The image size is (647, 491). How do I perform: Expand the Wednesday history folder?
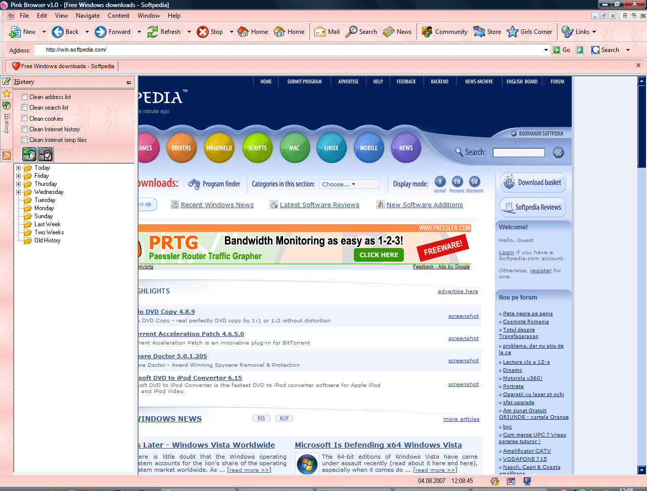19,192
